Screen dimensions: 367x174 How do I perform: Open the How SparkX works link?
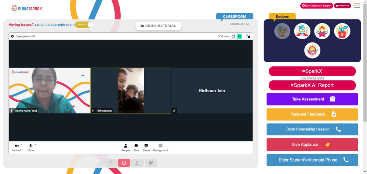tap(312, 78)
